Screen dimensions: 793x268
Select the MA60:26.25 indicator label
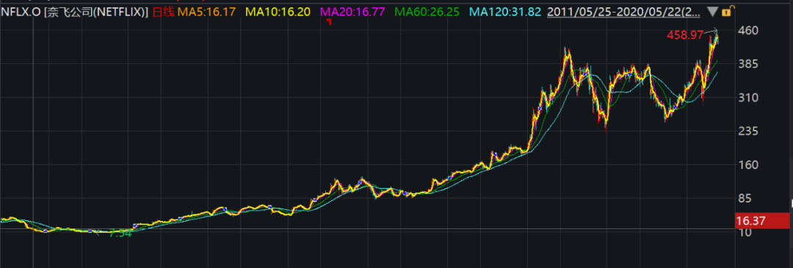(x=427, y=12)
